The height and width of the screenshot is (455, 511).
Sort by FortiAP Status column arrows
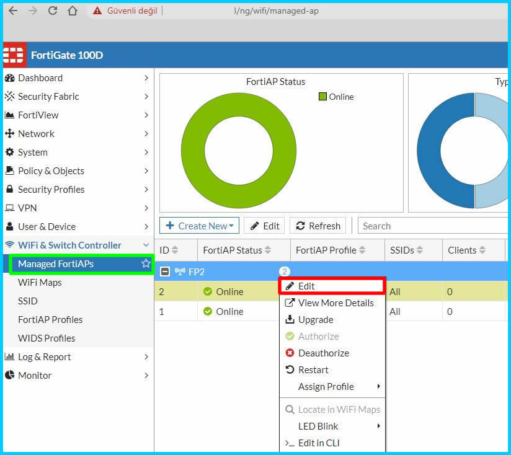click(267, 250)
